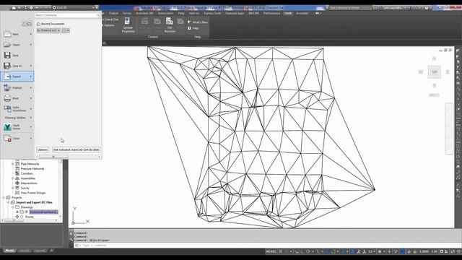Click the Close drawing icon

coord(8,138)
